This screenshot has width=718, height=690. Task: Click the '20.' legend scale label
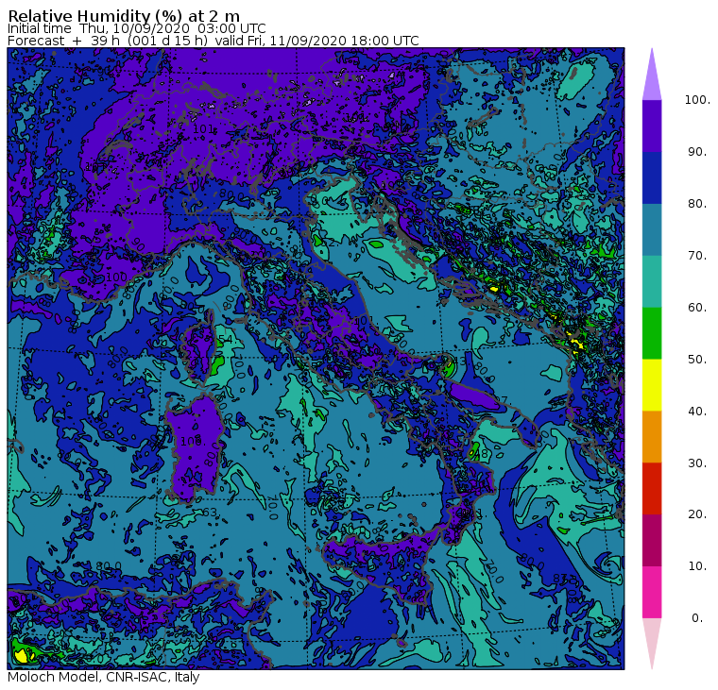click(697, 514)
